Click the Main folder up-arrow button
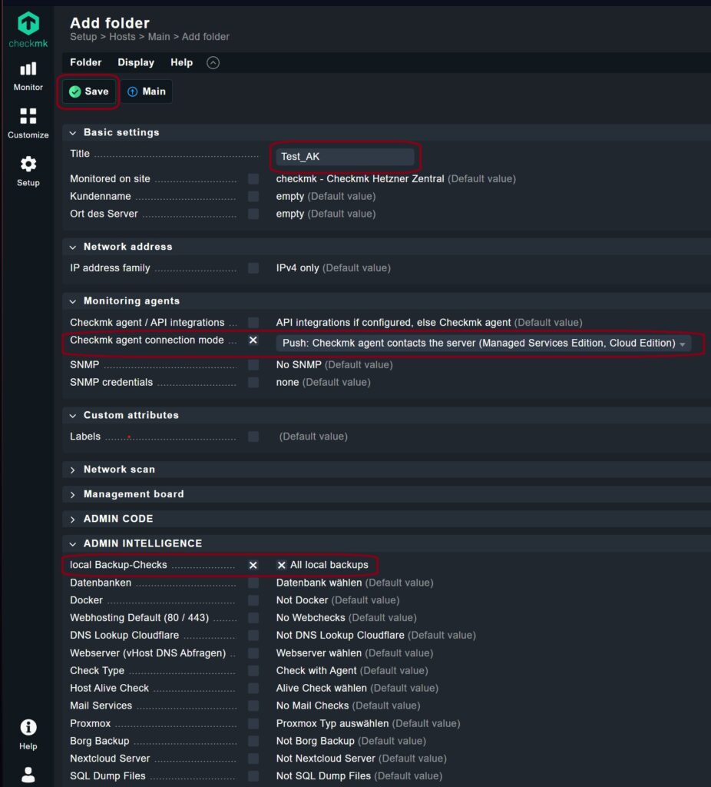The height and width of the screenshot is (787, 711). point(147,91)
